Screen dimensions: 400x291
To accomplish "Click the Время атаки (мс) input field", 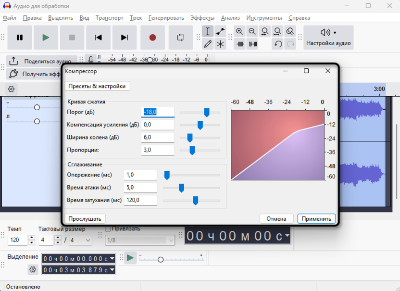I will click(140, 188).
